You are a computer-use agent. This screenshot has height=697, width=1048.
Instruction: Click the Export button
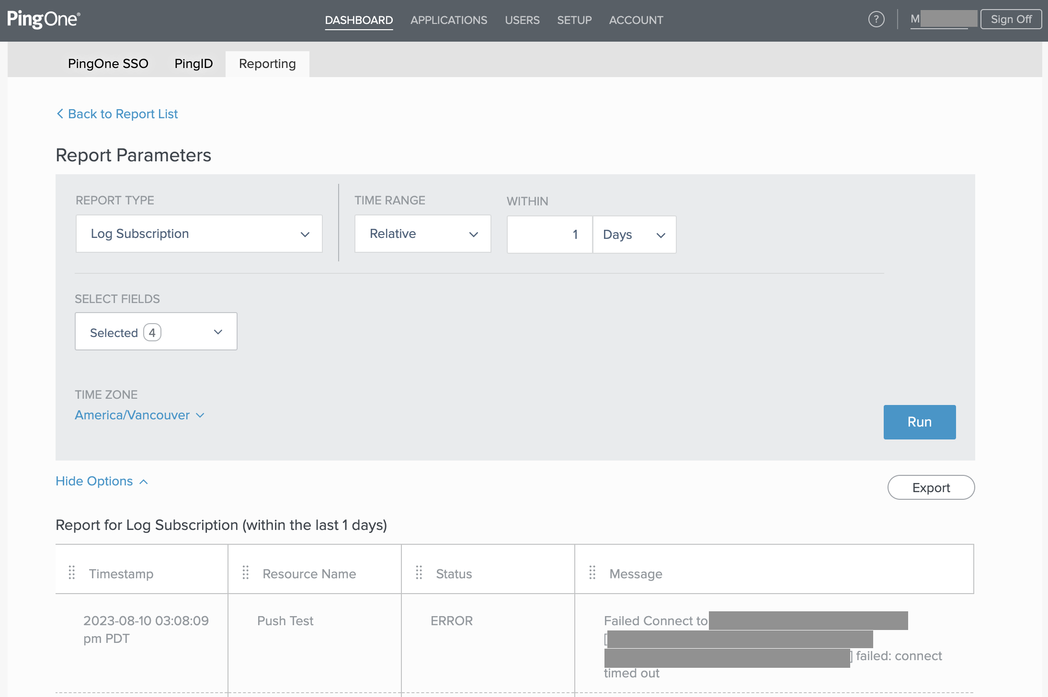[x=931, y=487]
